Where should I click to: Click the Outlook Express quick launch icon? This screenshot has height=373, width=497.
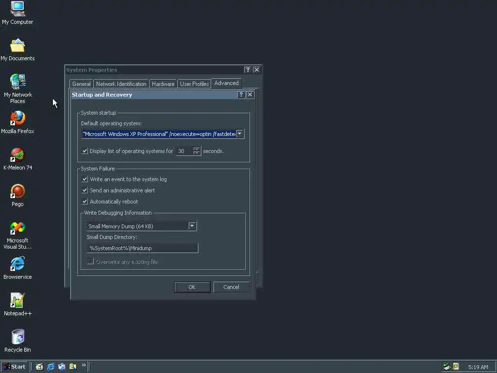click(62, 367)
